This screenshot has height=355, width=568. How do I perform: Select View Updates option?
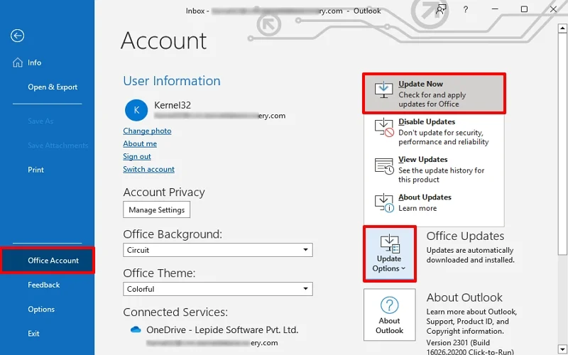[x=434, y=169]
